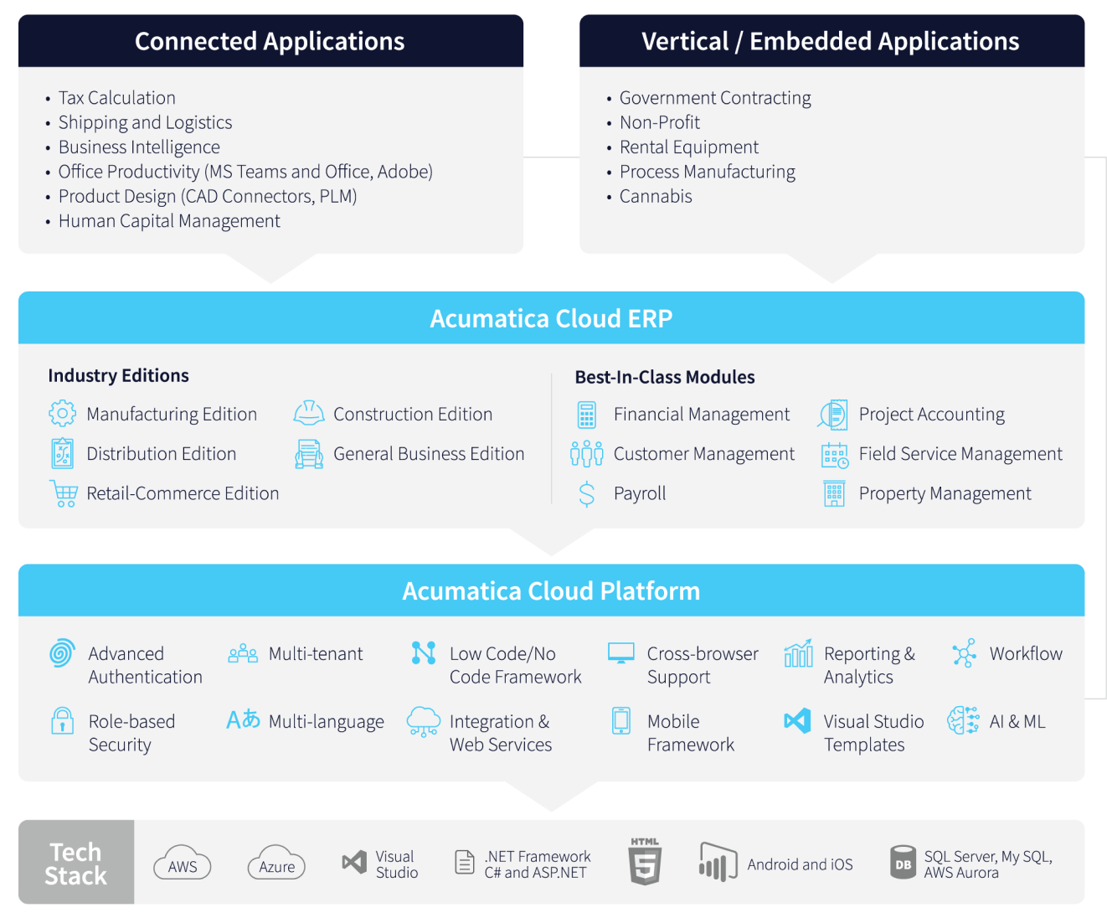Image resolution: width=1107 pixels, height=918 pixels.
Task: Click the SQL Server, My SQL, AWS Aurora label
Action: pyautogui.click(x=988, y=864)
